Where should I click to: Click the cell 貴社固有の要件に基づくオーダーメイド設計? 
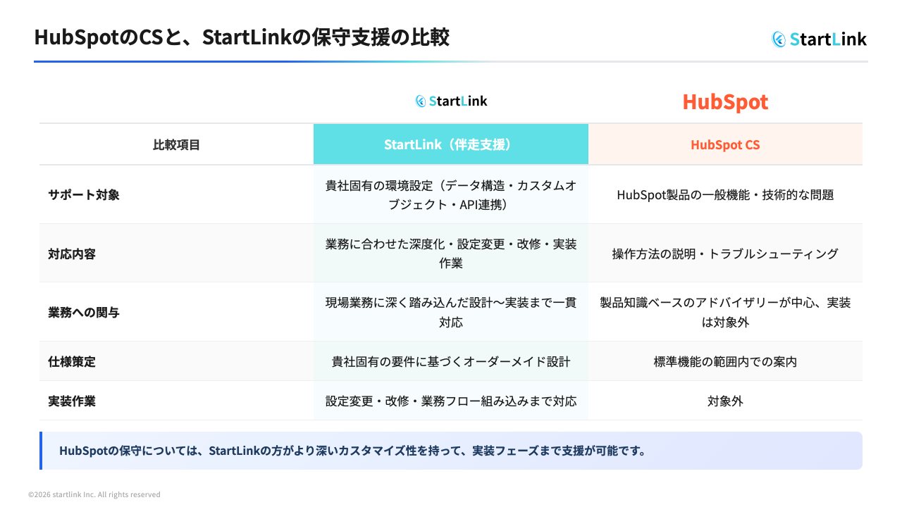(451, 362)
